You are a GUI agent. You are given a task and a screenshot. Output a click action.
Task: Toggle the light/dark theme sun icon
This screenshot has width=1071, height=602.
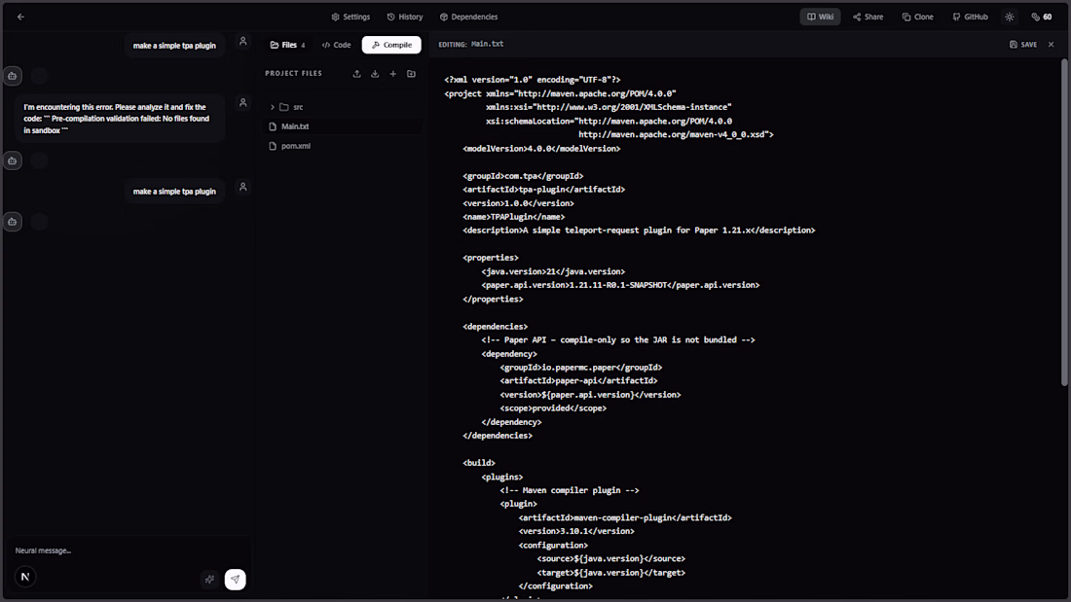(1010, 17)
